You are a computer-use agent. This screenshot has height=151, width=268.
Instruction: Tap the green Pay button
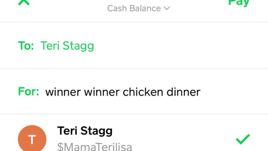click(239, 2)
